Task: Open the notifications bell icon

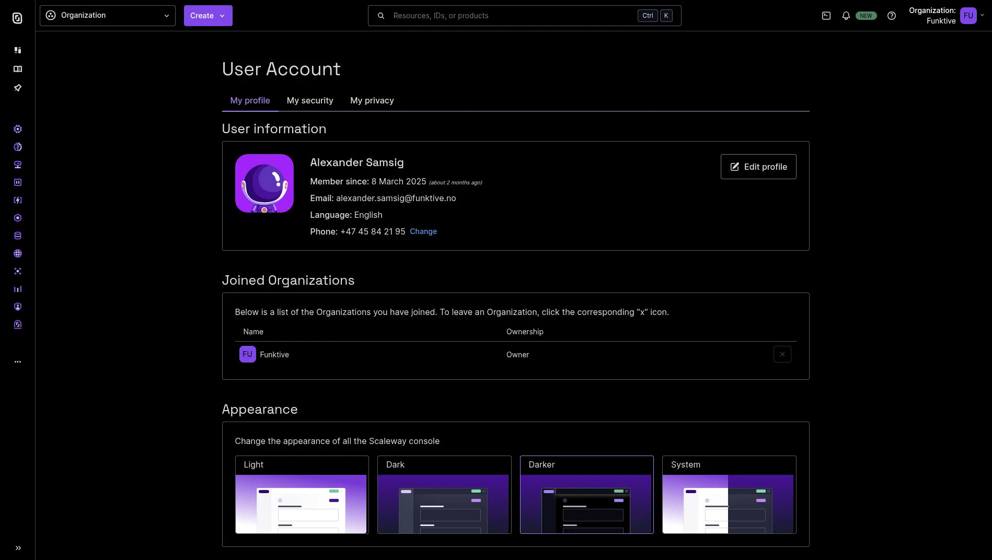Action: (x=846, y=16)
